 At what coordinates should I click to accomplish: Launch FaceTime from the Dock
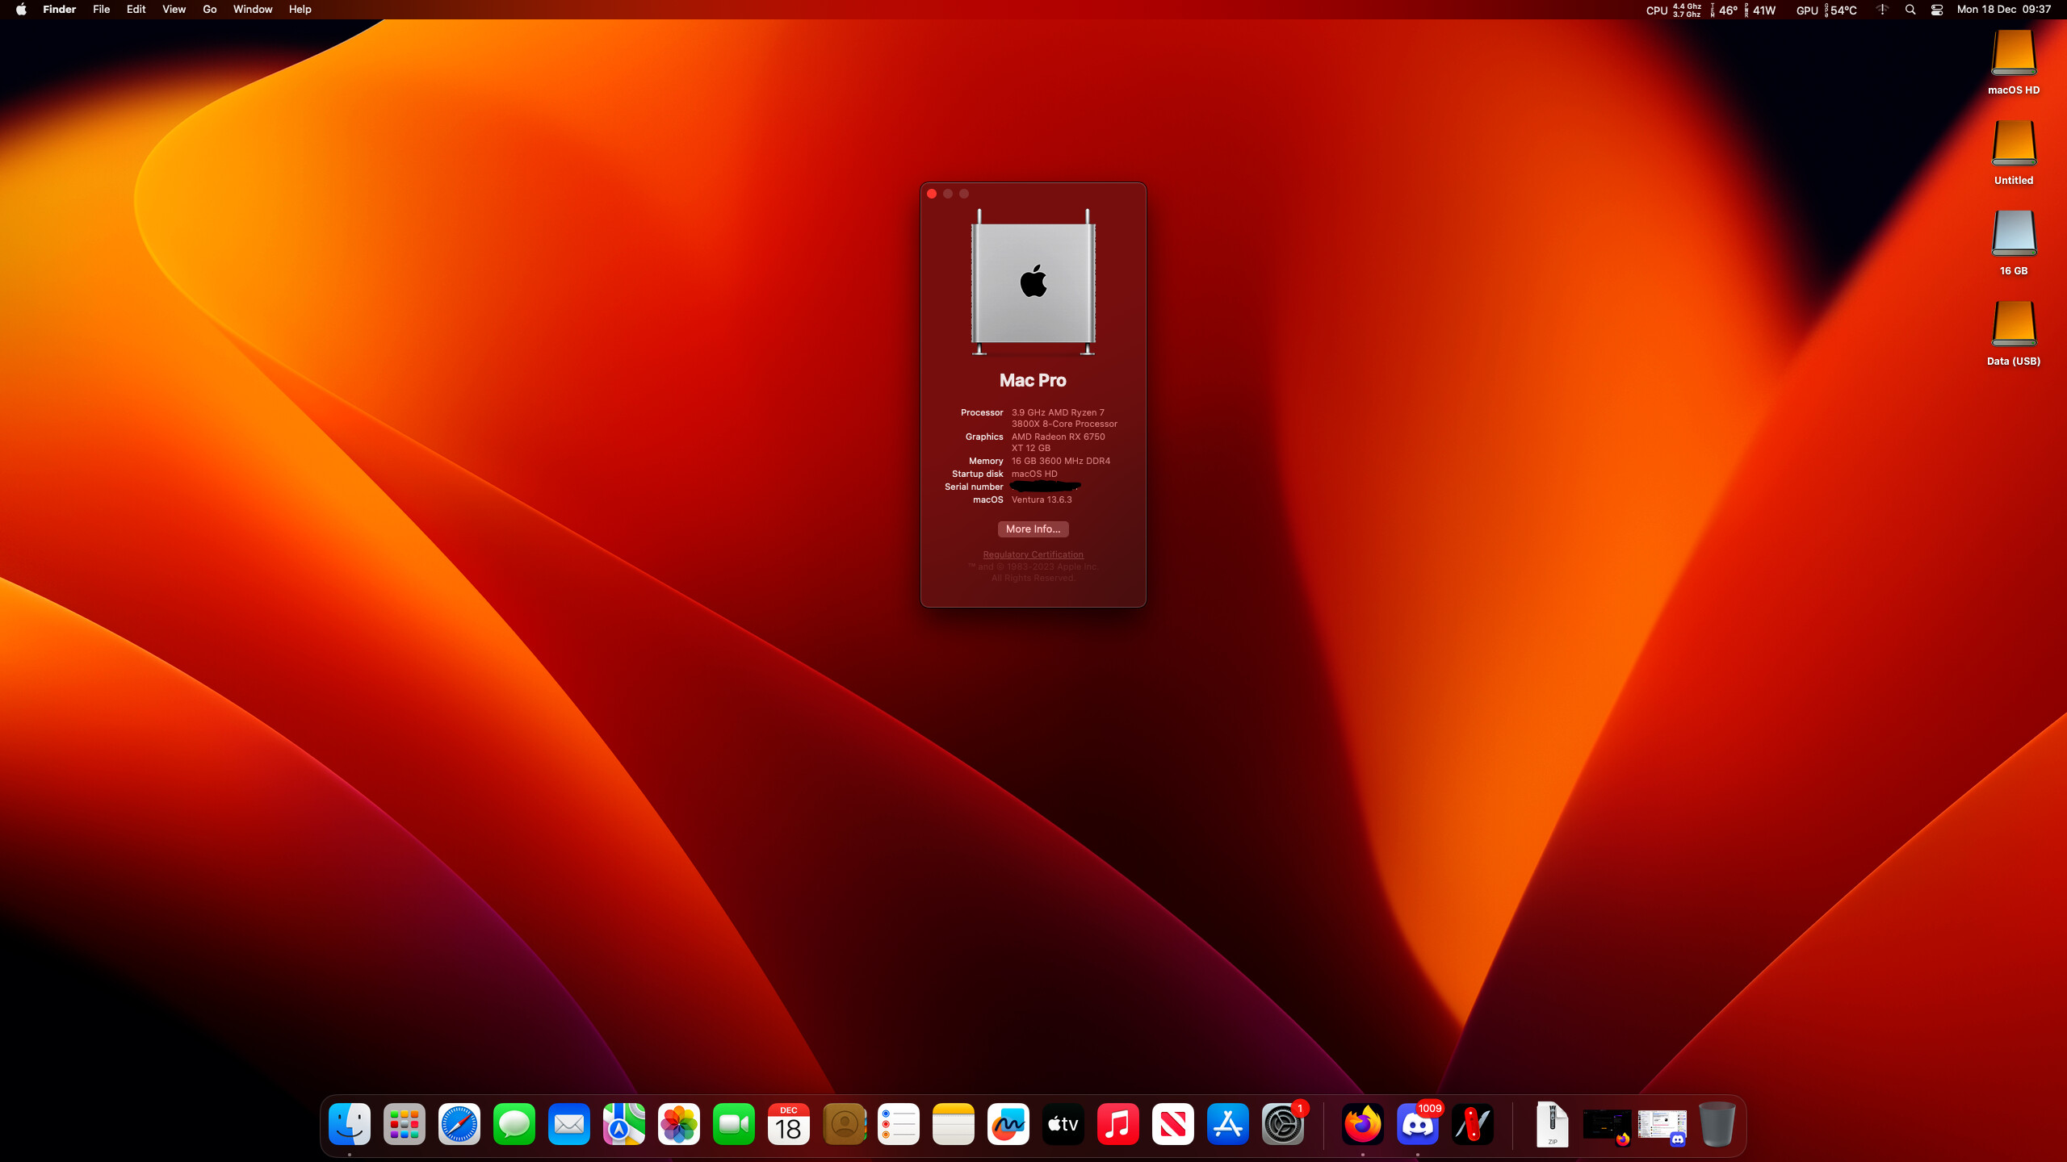pyautogui.click(x=734, y=1124)
